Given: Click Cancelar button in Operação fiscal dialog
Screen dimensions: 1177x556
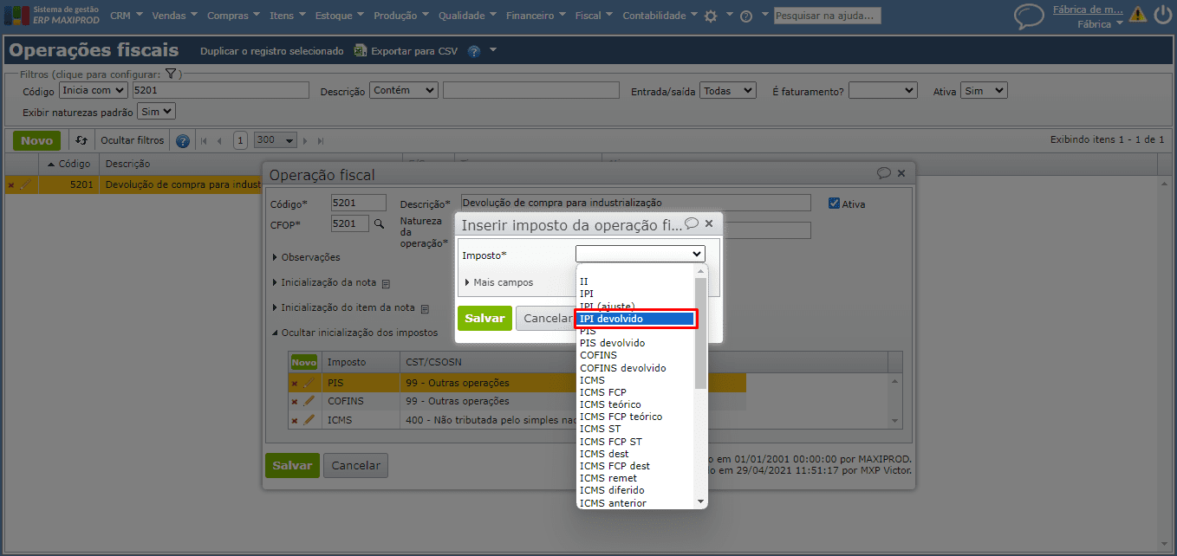Looking at the screenshot, I should click(x=356, y=465).
